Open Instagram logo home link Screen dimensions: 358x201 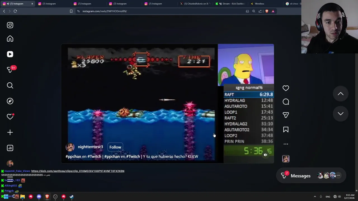(10, 25)
